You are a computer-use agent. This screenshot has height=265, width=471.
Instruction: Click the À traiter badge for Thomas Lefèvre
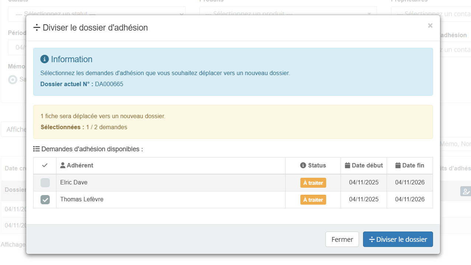point(313,200)
